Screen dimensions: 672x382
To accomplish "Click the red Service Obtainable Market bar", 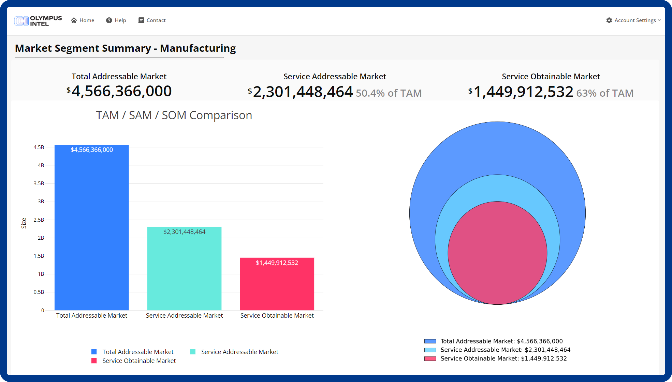I will coord(277,284).
